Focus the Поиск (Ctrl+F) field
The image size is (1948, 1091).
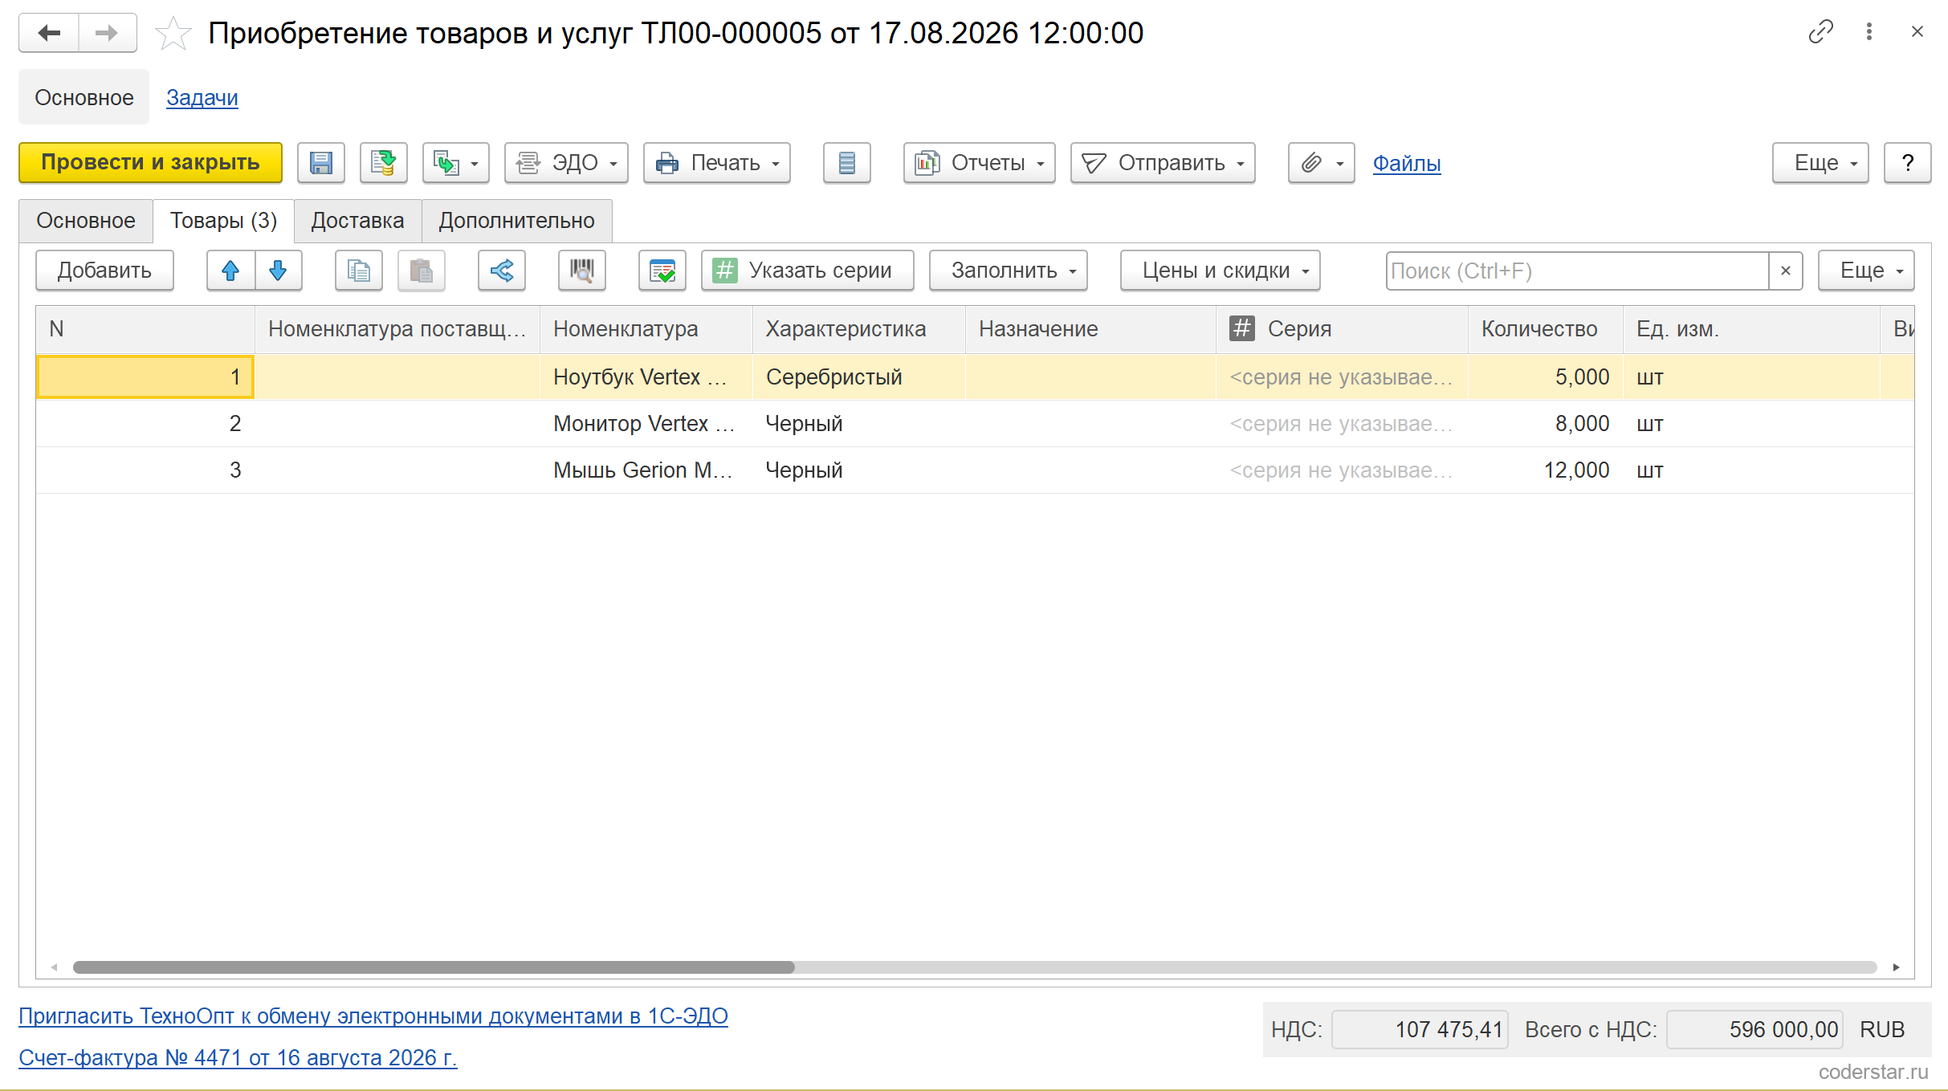coord(1577,271)
